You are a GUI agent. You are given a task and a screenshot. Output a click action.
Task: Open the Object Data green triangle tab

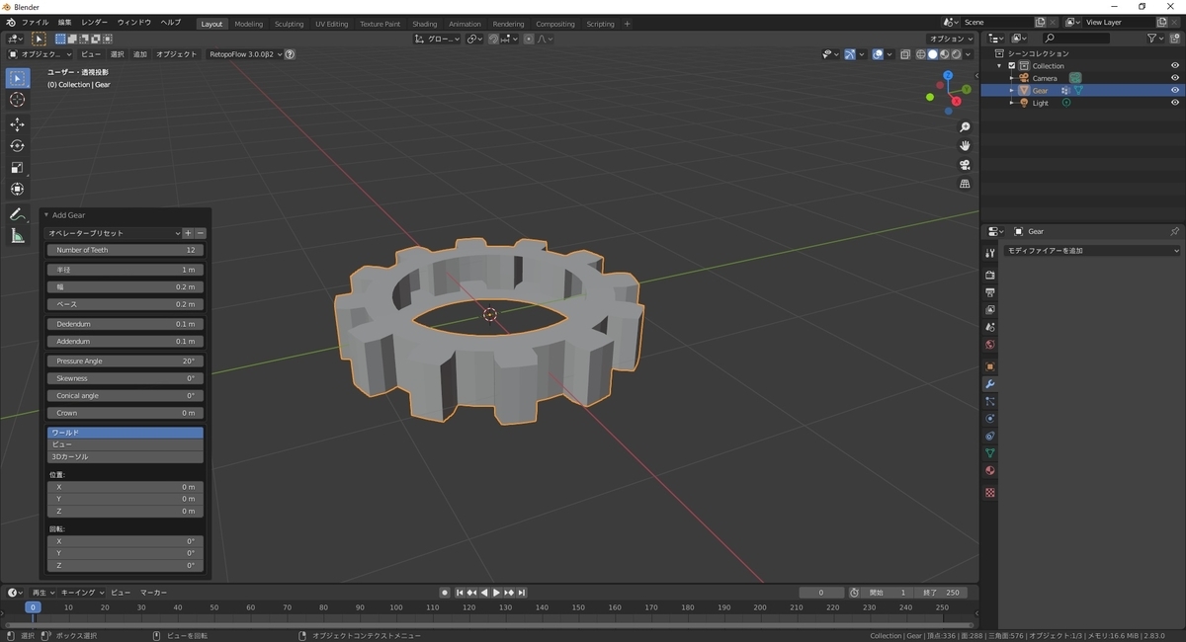[x=989, y=453]
